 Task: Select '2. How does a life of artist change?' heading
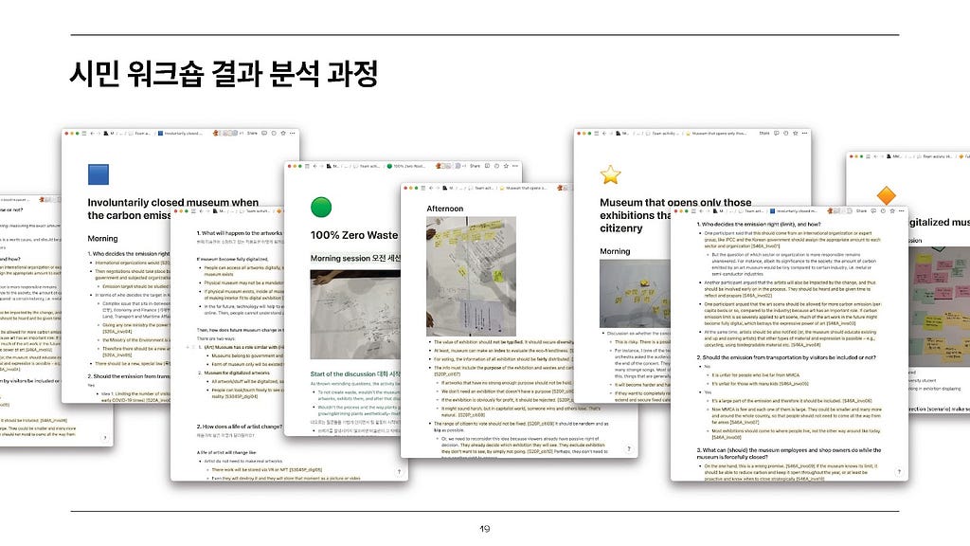[x=240, y=427]
